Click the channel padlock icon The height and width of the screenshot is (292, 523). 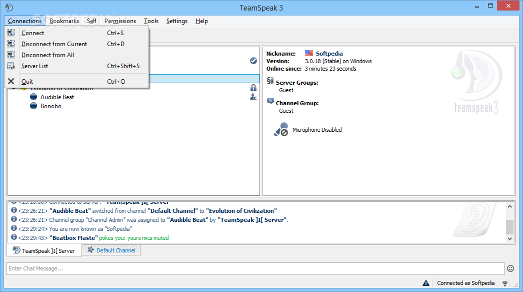[x=253, y=88]
